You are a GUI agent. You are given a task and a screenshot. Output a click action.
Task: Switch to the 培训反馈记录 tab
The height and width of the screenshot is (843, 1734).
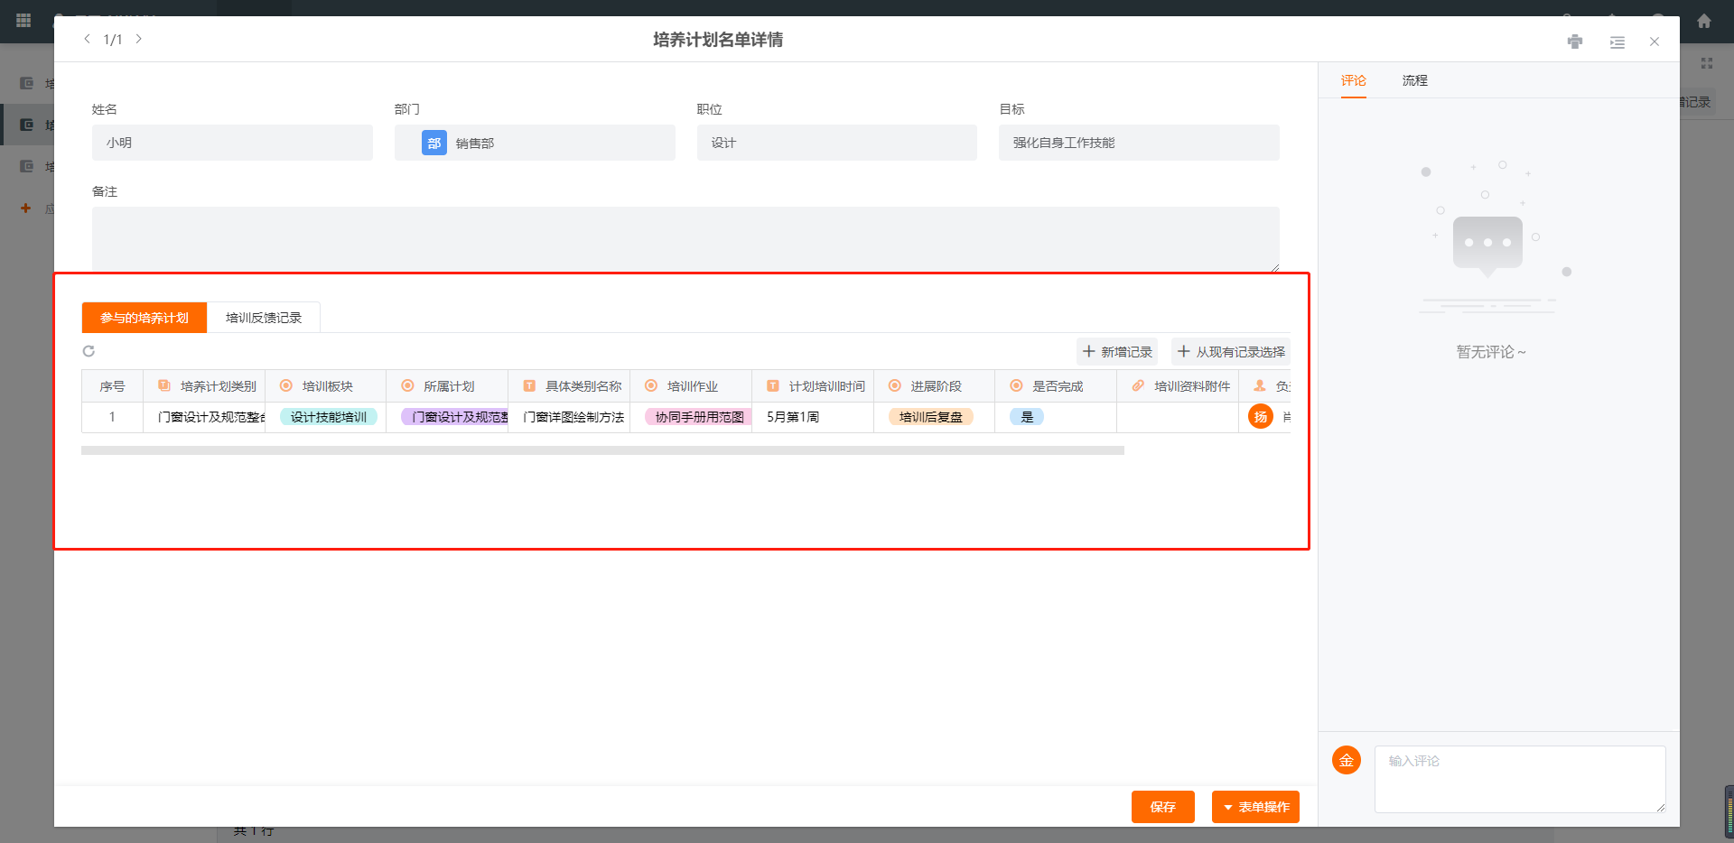pos(264,317)
